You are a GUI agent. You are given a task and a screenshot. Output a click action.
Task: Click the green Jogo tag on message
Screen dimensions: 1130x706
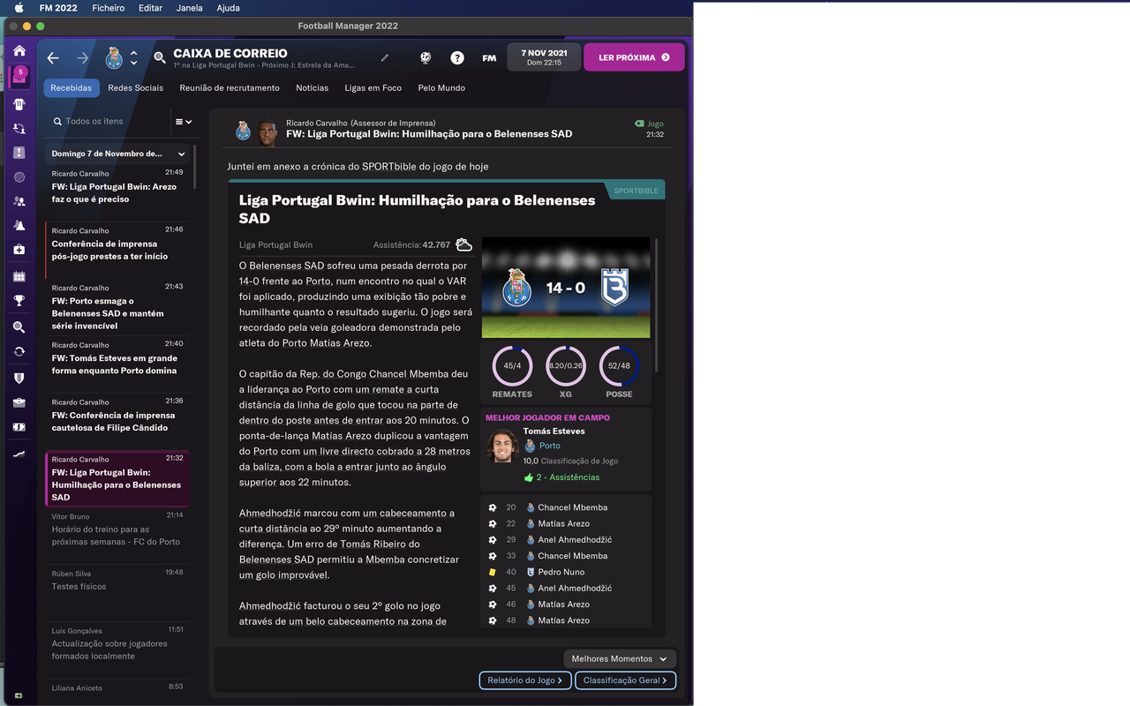[x=650, y=124]
